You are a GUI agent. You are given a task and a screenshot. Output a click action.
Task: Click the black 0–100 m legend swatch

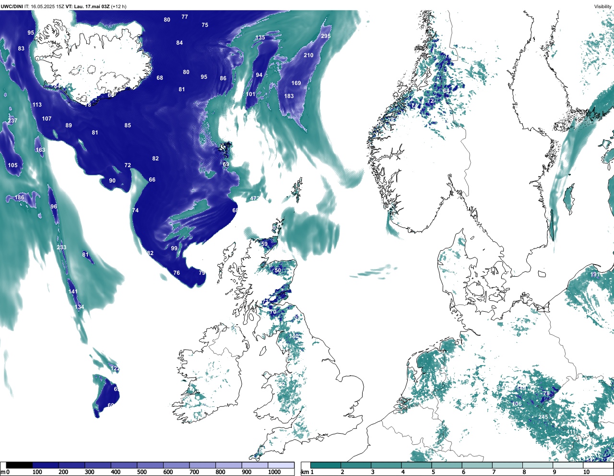tap(19, 465)
